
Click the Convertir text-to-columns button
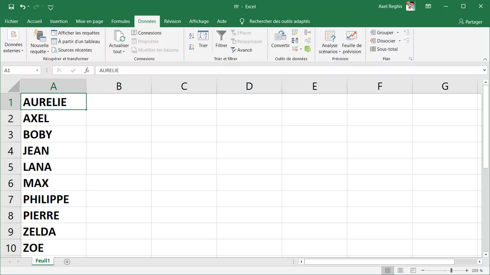coord(281,40)
